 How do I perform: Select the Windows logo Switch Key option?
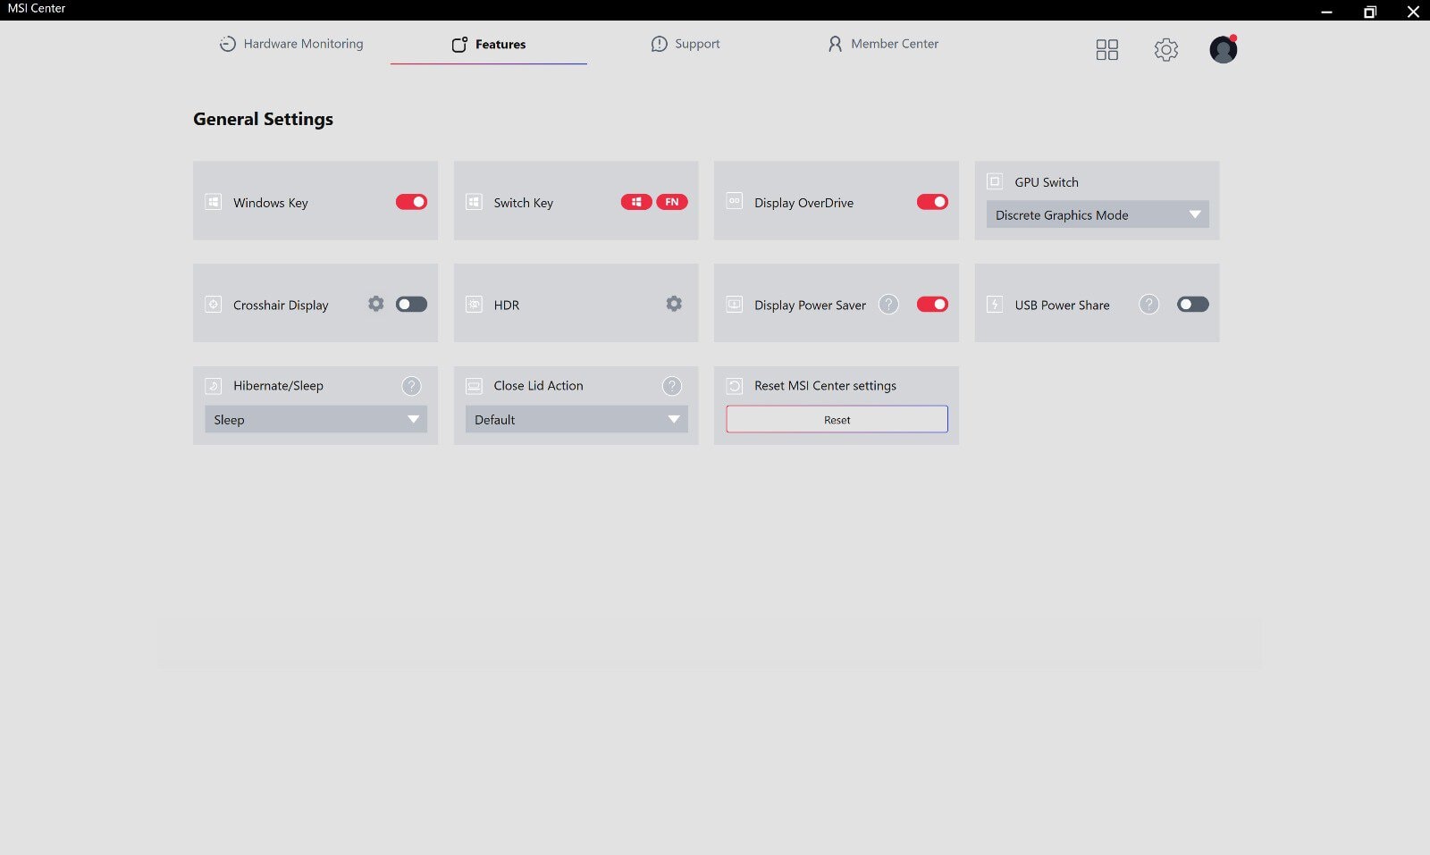coord(636,202)
